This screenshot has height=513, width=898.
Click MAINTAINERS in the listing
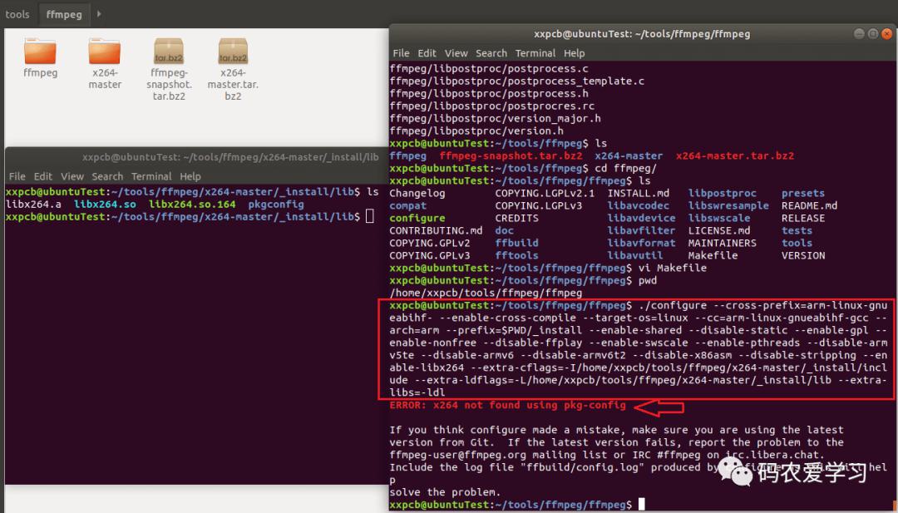click(x=723, y=243)
